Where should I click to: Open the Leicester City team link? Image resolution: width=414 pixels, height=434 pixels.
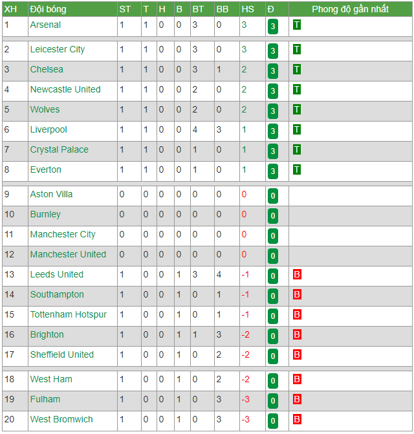58,50
